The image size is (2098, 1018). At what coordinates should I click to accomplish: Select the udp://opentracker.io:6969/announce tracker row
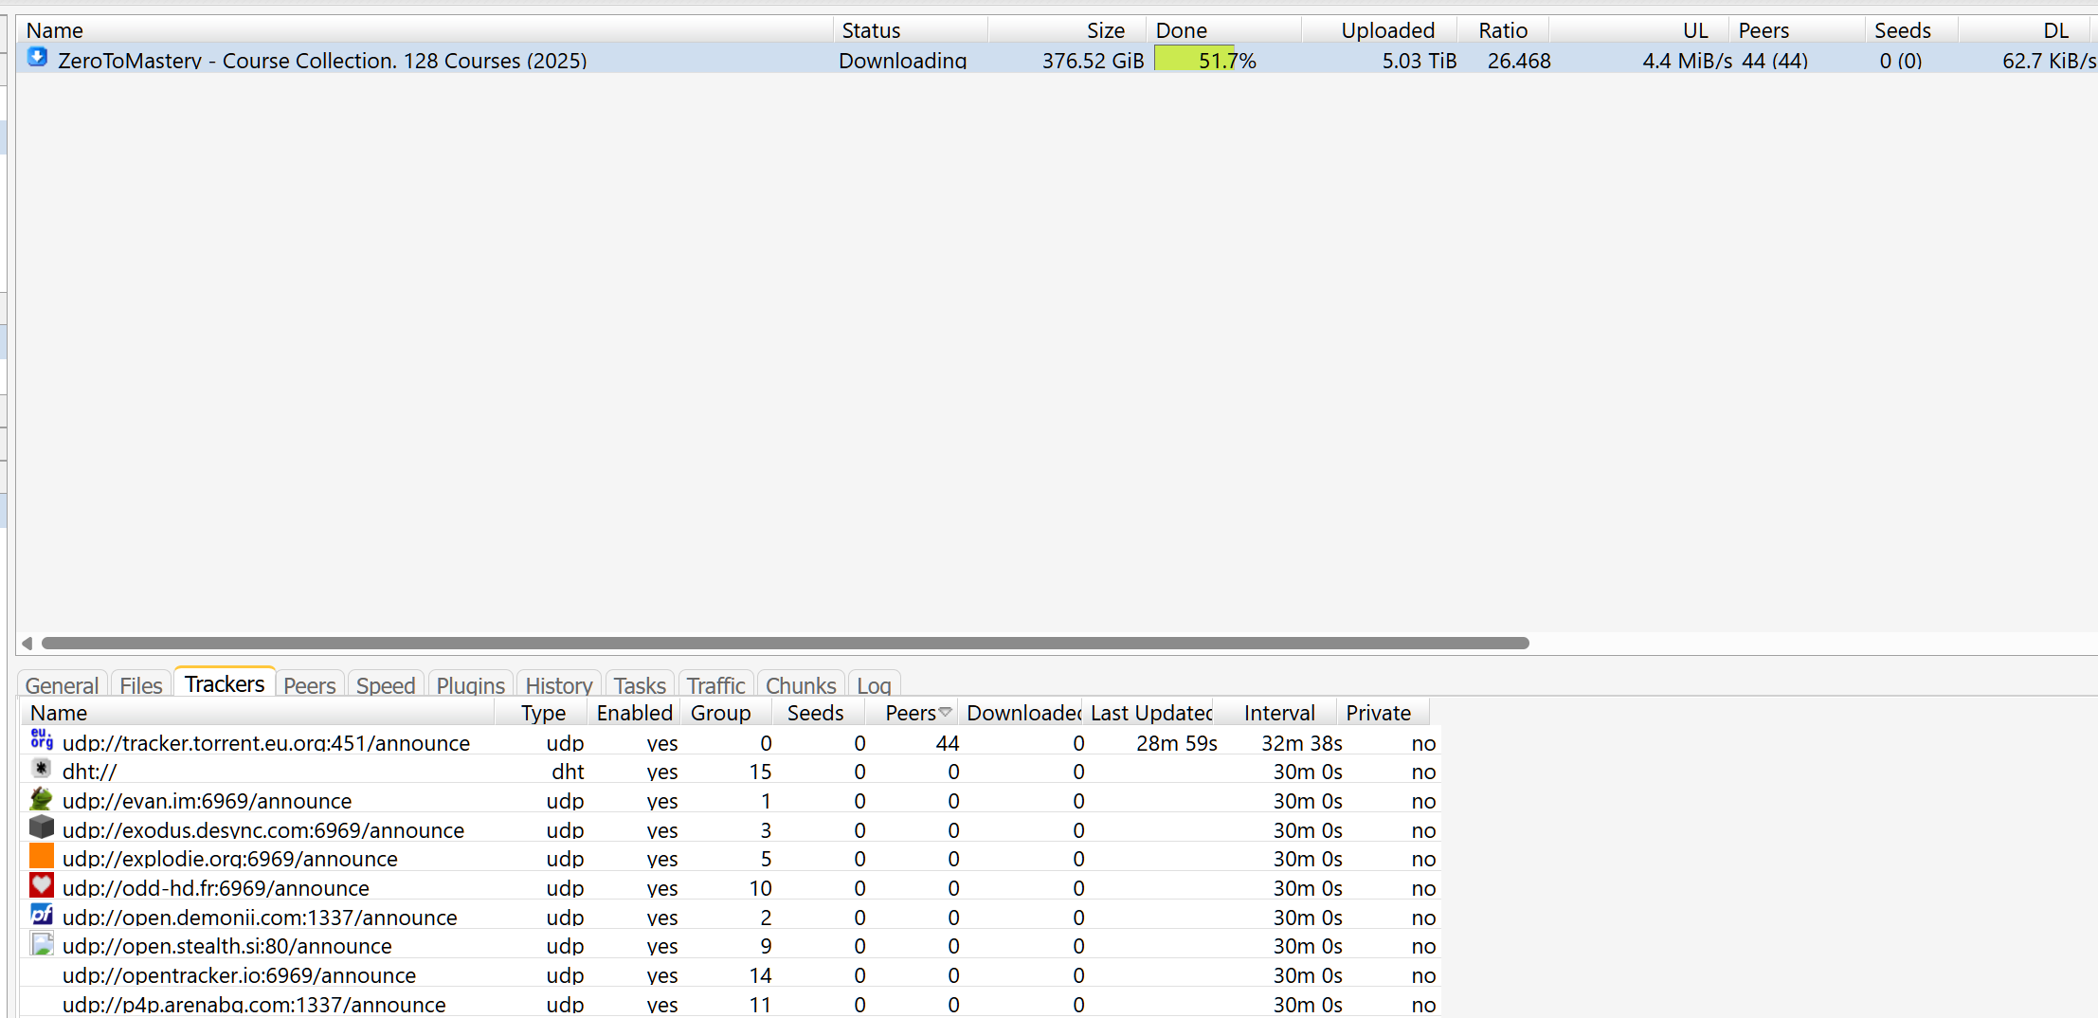pyautogui.click(x=239, y=975)
